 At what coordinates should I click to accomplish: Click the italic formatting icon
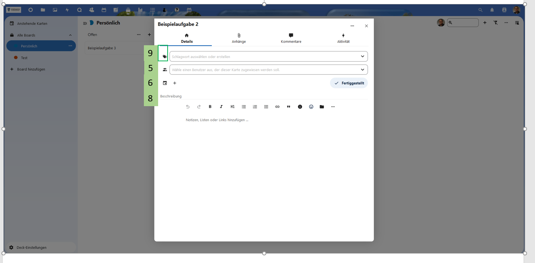pos(221,107)
